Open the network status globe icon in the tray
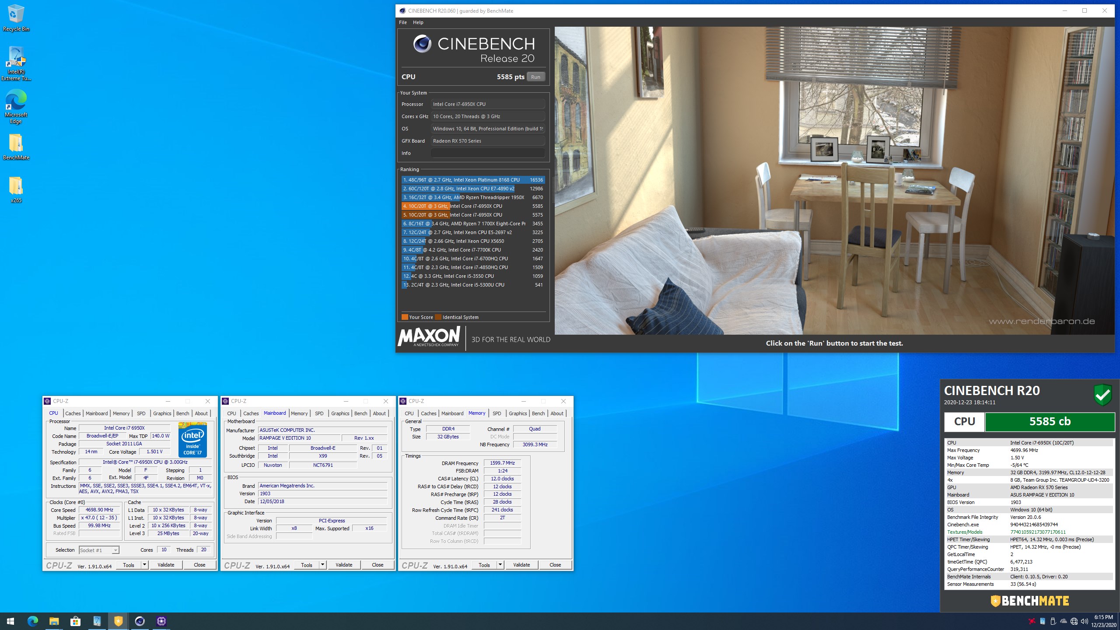This screenshot has width=1120, height=630. 1074,621
